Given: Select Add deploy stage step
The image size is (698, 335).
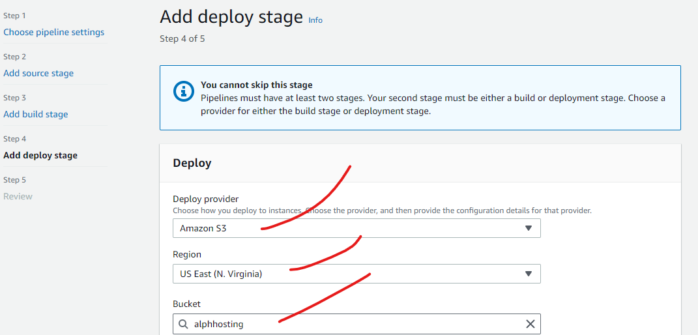Looking at the screenshot, I should [x=40, y=155].
